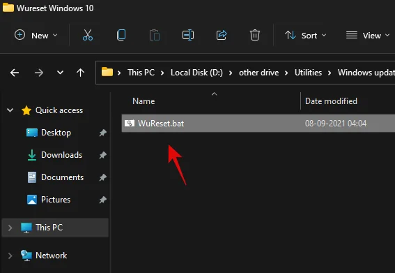
Task: Select This PC in address breadcrumb
Action: [141, 73]
